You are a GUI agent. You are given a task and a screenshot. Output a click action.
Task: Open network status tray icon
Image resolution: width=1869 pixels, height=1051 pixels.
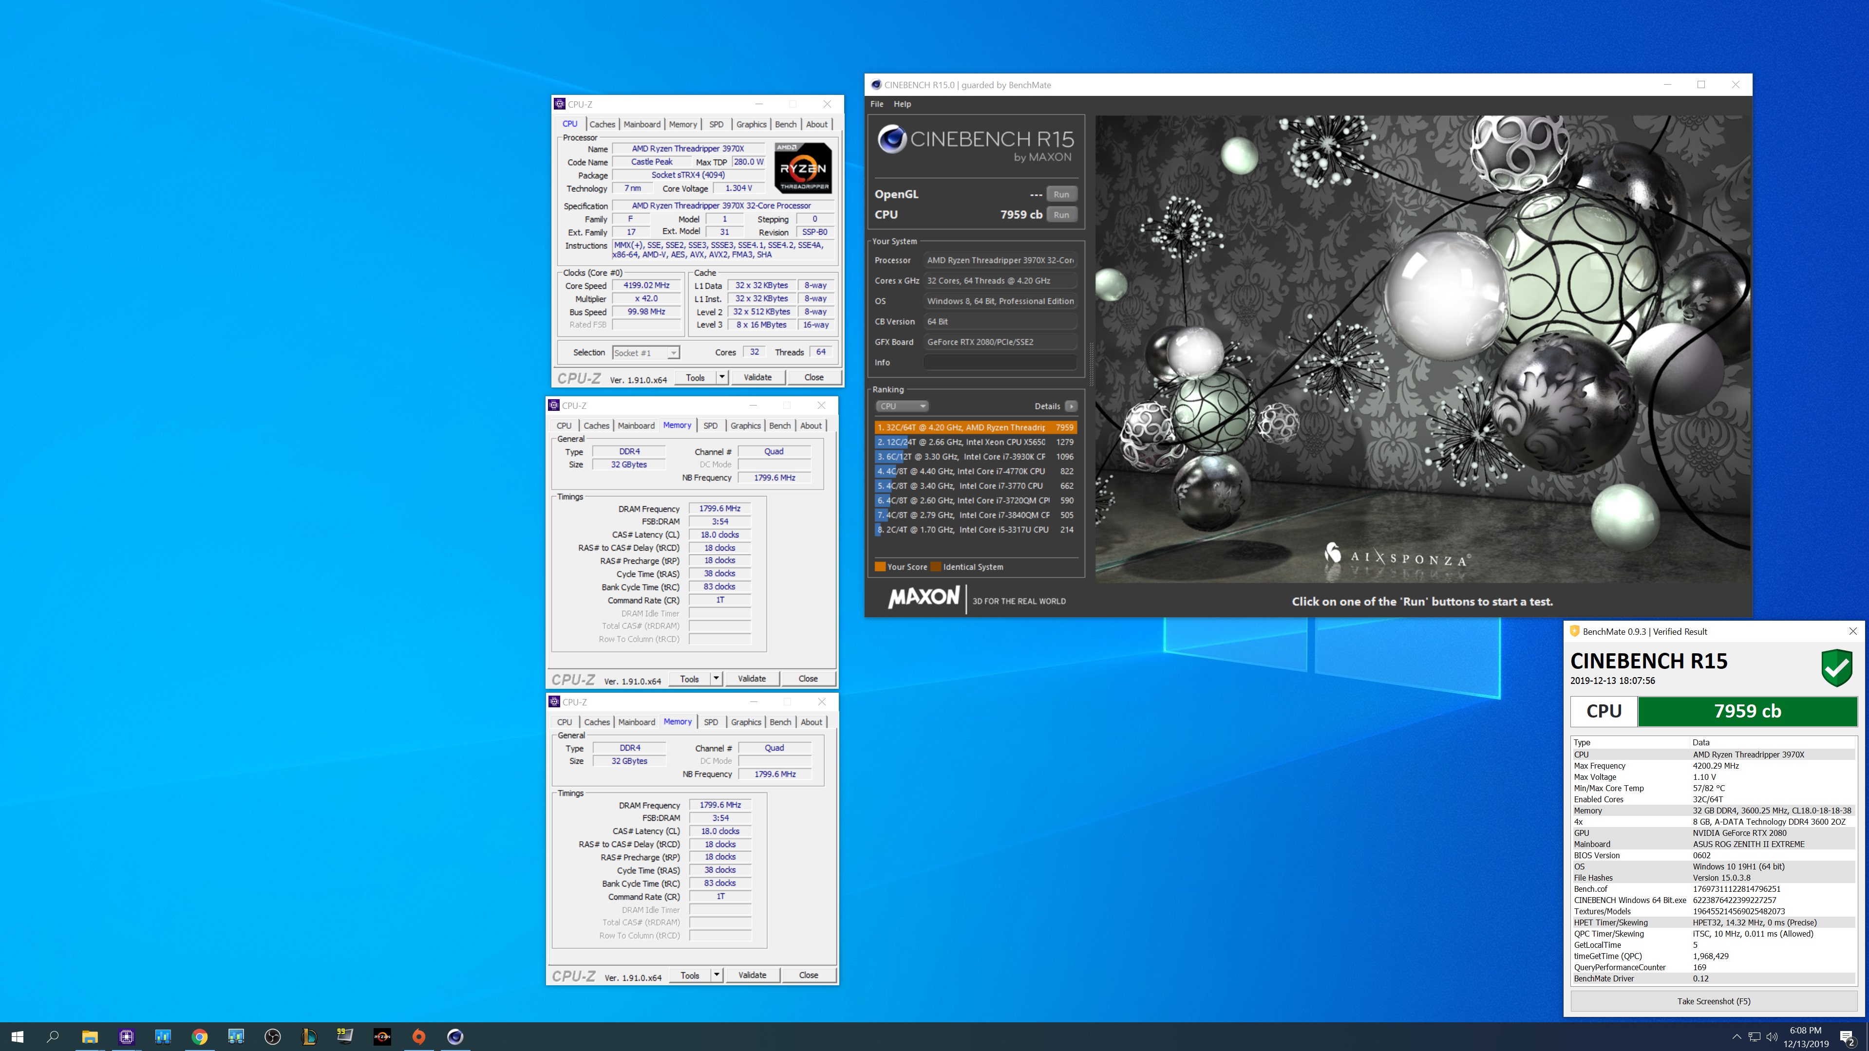(1755, 1037)
